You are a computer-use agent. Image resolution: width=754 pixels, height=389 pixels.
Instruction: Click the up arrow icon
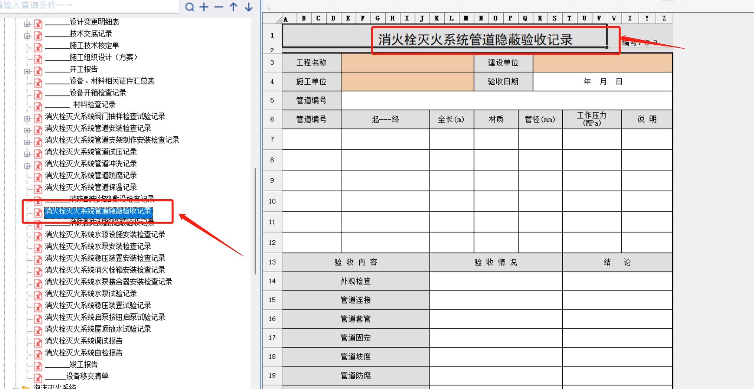pyautogui.click(x=233, y=7)
